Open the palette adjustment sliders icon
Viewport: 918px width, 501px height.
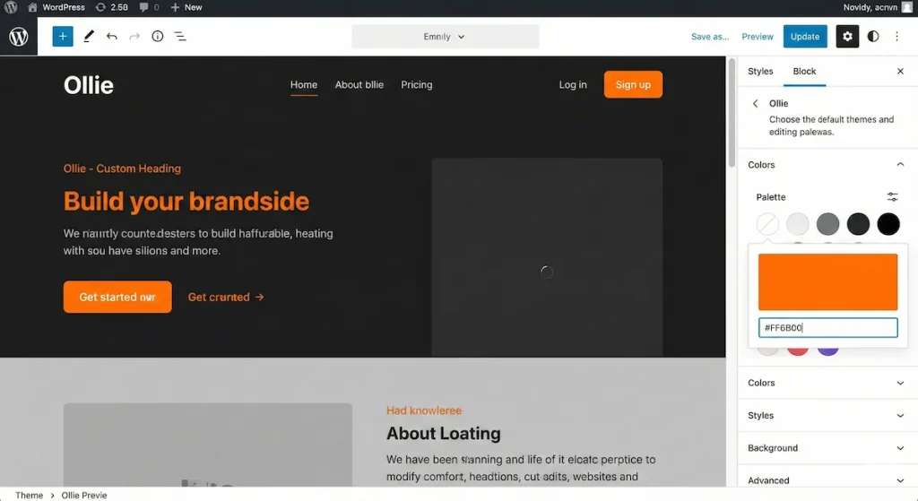pos(892,197)
